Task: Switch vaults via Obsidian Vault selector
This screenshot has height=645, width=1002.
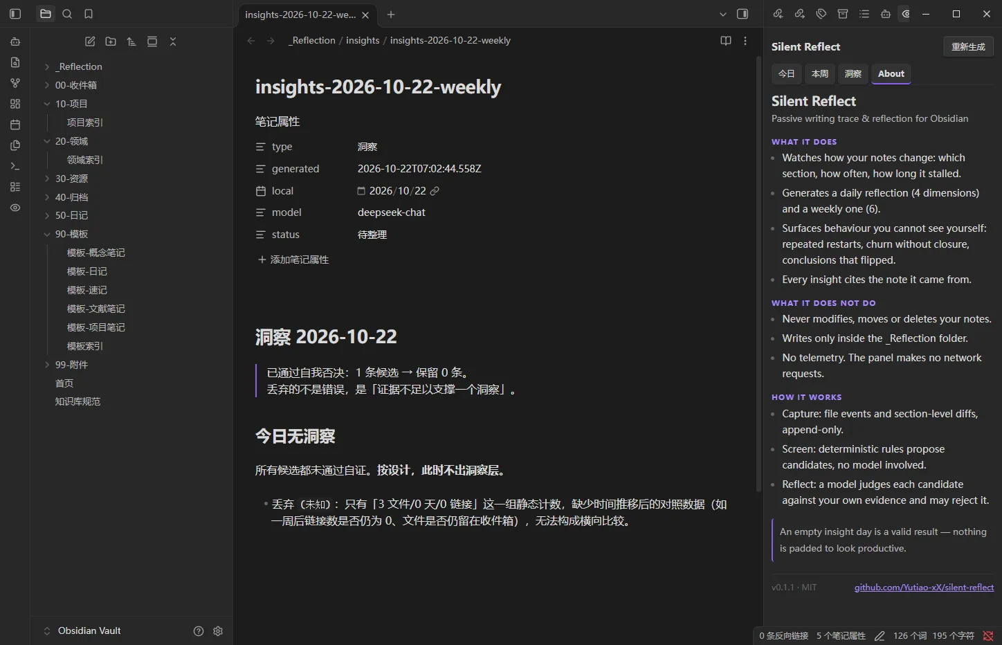Action: click(82, 630)
